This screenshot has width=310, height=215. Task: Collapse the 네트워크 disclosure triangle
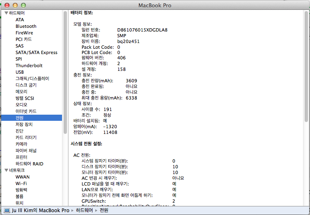point(6,170)
